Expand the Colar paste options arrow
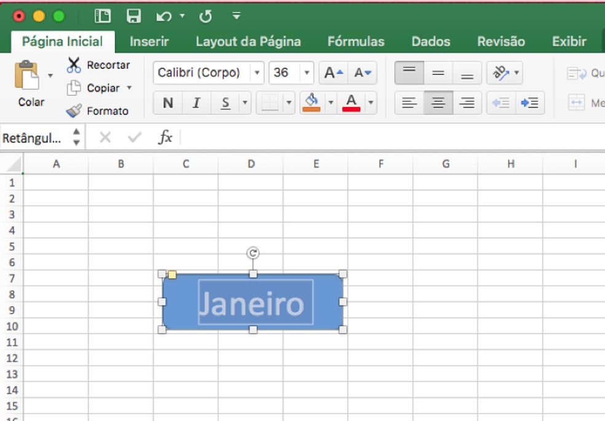Image resolution: width=605 pixels, height=421 pixels. (x=50, y=76)
